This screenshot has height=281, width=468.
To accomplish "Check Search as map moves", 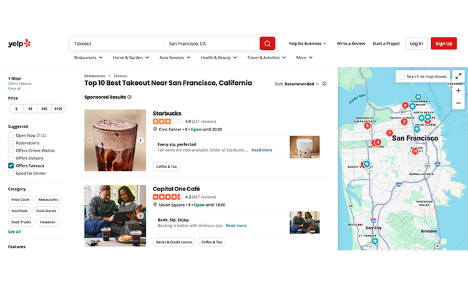I will (x=401, y=76).
